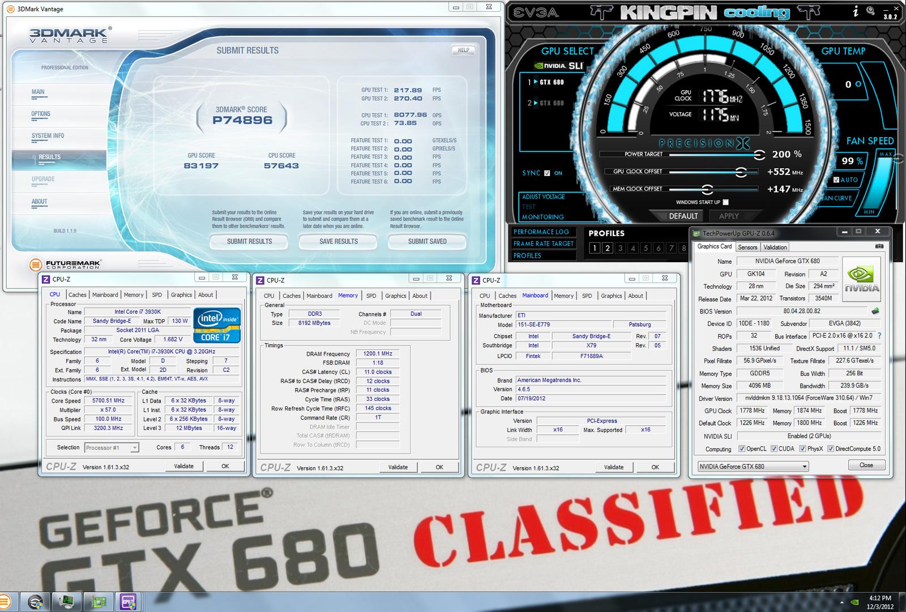906x612 pixels.
Task: Open ADJUST VOLTAGE in Precision X
Action: coord(544,197)
